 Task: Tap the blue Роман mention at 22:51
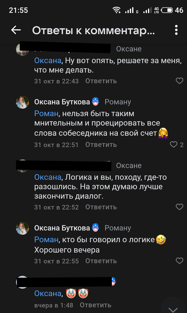[x=46, y=114]
